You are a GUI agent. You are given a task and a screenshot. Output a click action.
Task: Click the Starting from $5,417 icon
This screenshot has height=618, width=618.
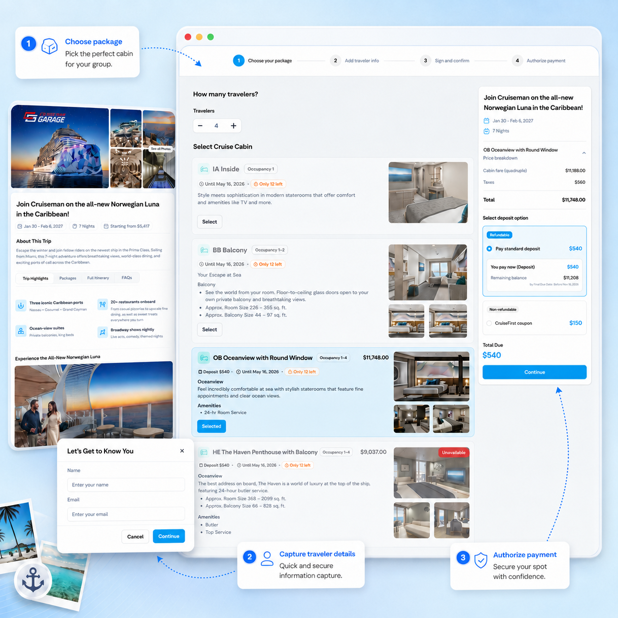click(106, 227)
